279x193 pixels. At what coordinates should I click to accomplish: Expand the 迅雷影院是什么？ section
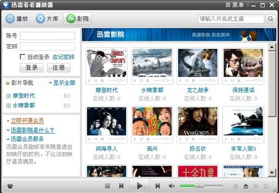[x=33, y=130]
